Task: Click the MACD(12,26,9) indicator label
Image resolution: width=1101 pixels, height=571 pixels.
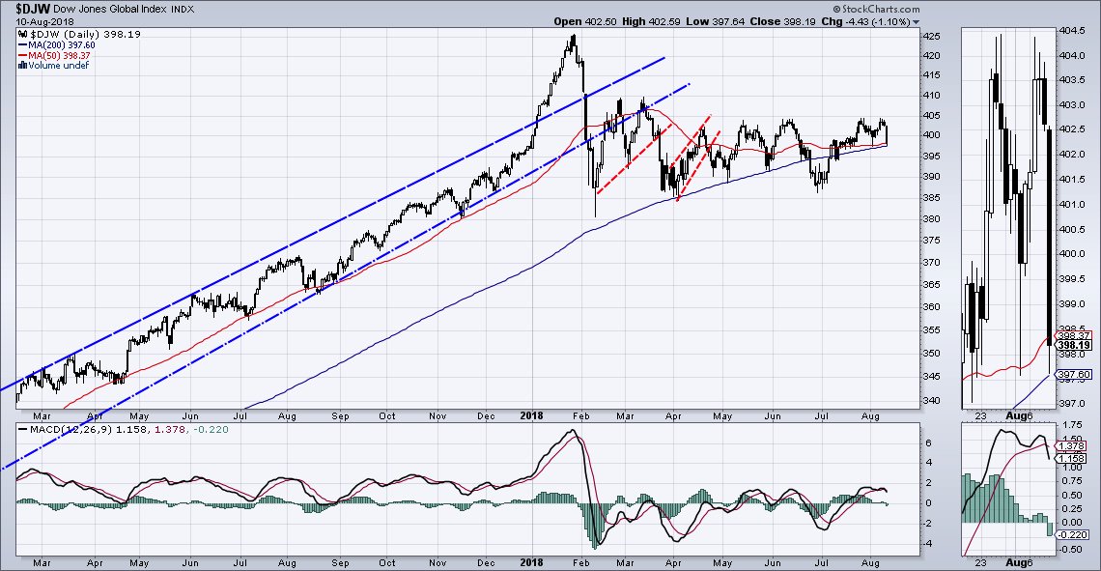Action: pos(69,429)
